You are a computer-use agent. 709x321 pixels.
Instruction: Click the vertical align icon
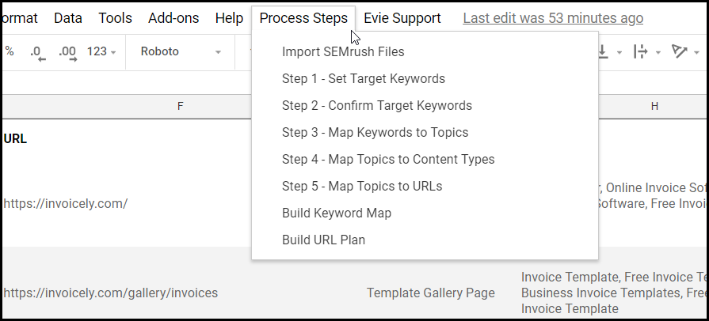pyautogui.click(x=604, y=52)
